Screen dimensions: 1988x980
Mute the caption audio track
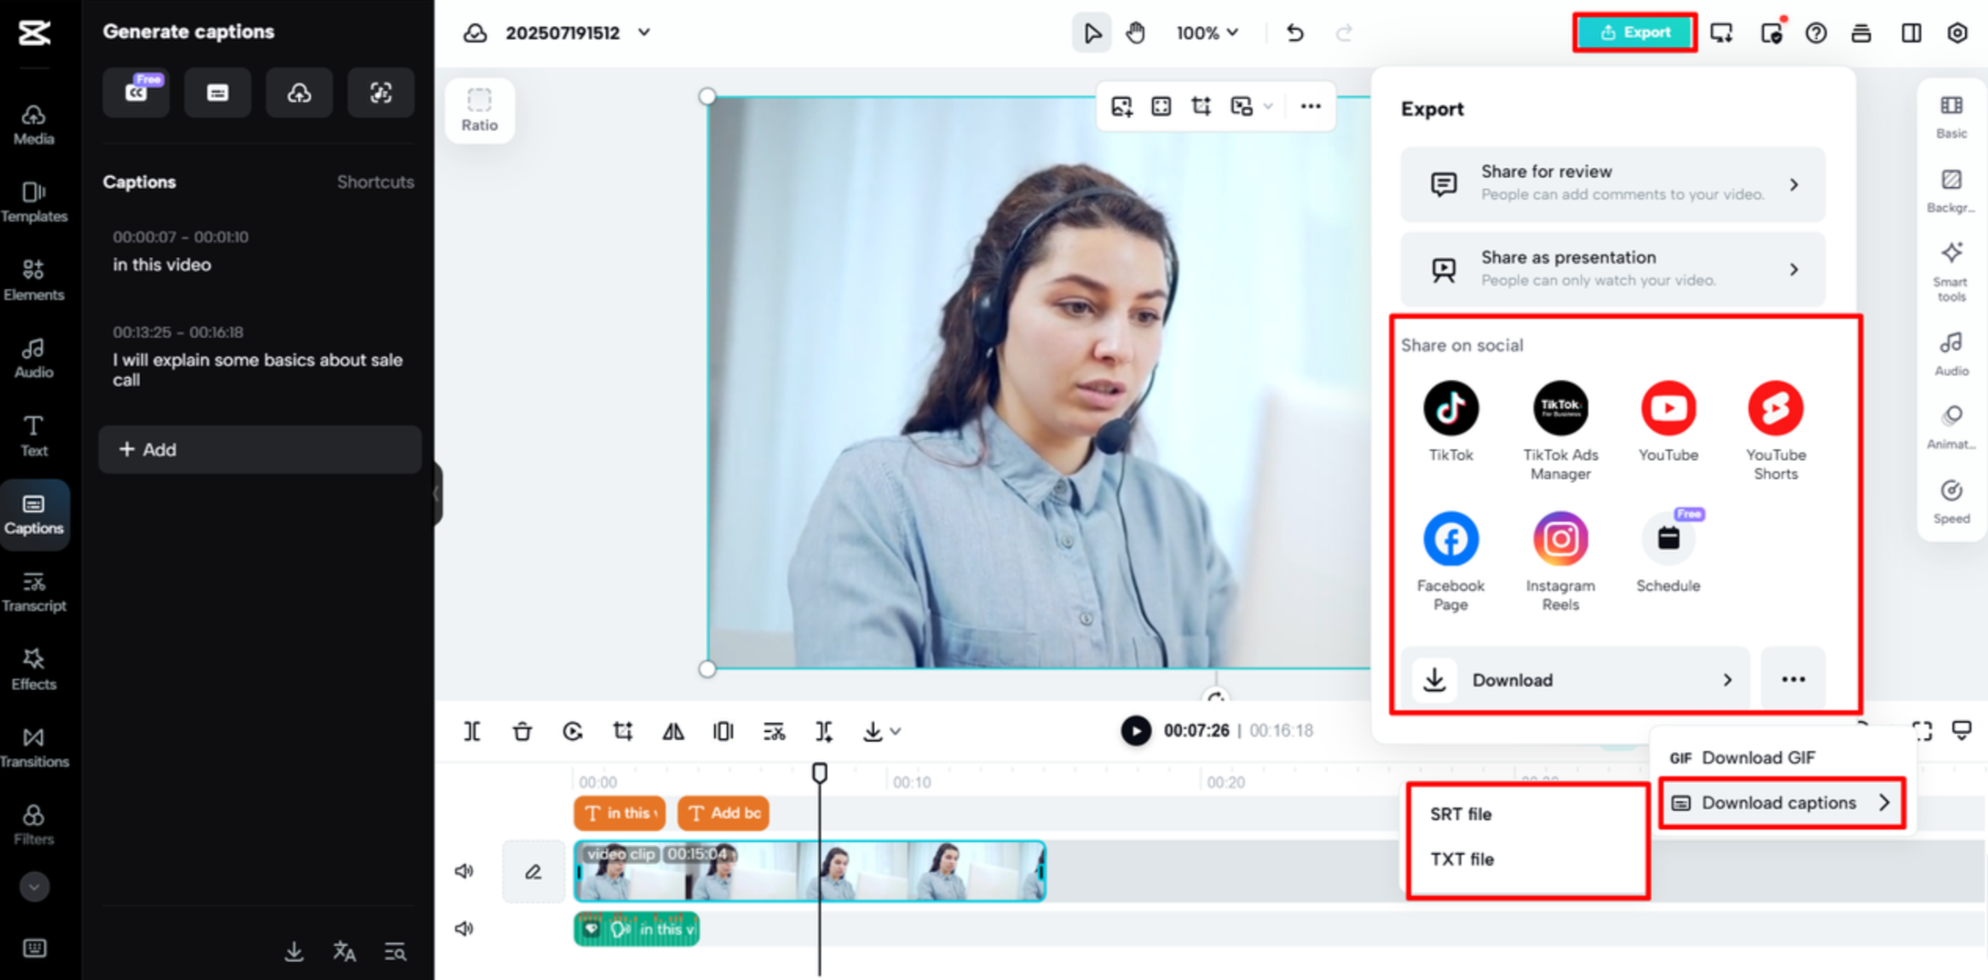[464, 928]
